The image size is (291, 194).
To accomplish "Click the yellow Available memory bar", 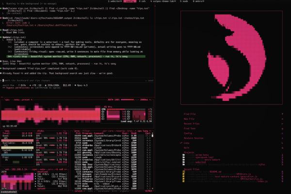I will click(17, 148).
